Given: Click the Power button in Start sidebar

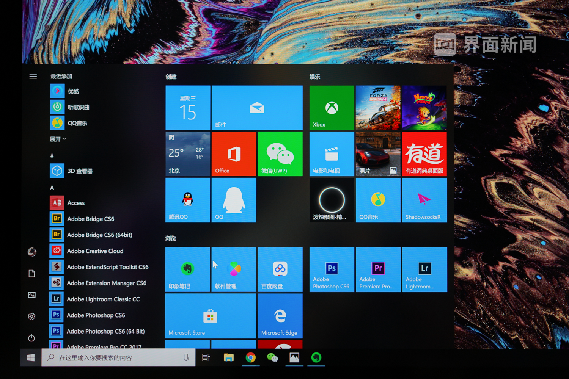Looking at the screenshot, I should coord(31,338).
